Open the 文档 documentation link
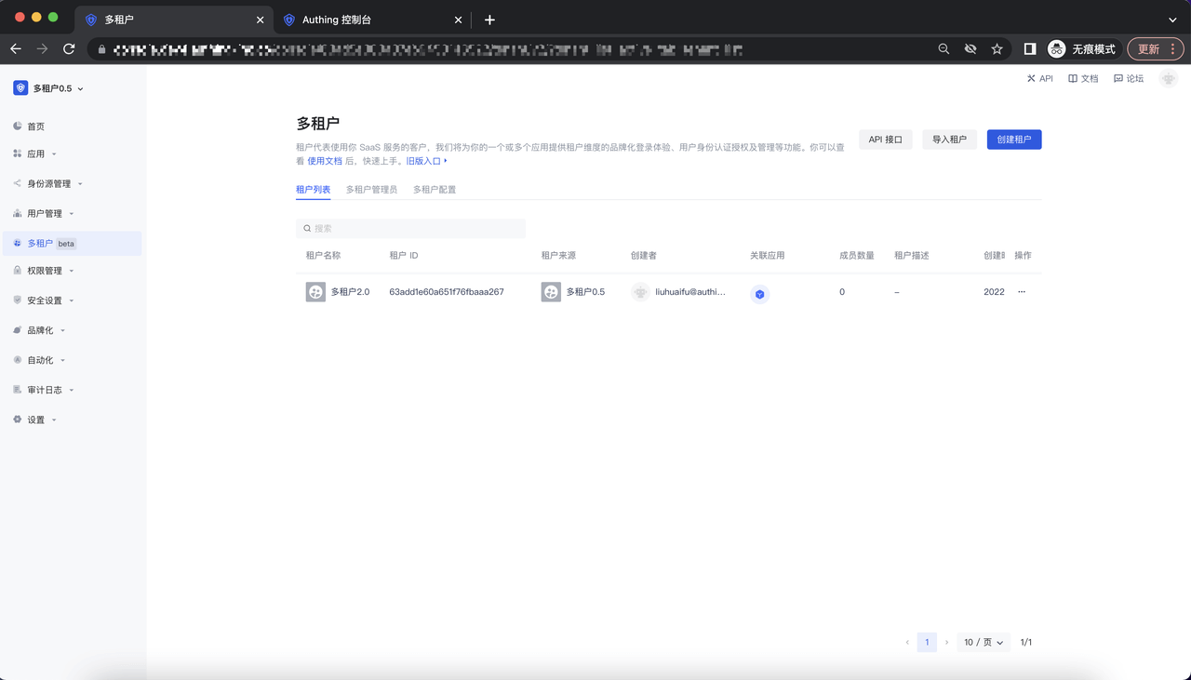The image size is (1191, 680). coord(1083,79)
